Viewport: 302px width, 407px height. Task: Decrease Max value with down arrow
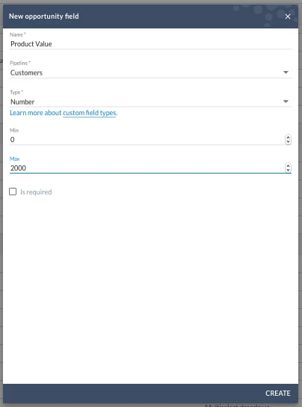click(x=288, y=171)
